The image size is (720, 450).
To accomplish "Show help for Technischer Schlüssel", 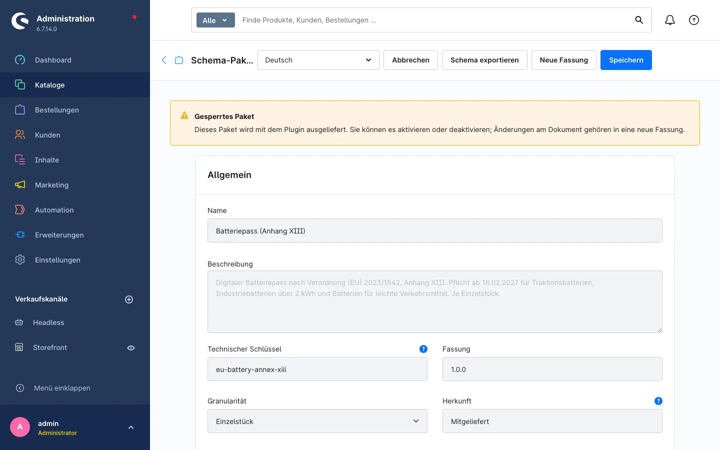I will pyautogui.click(x=423, y=349).
